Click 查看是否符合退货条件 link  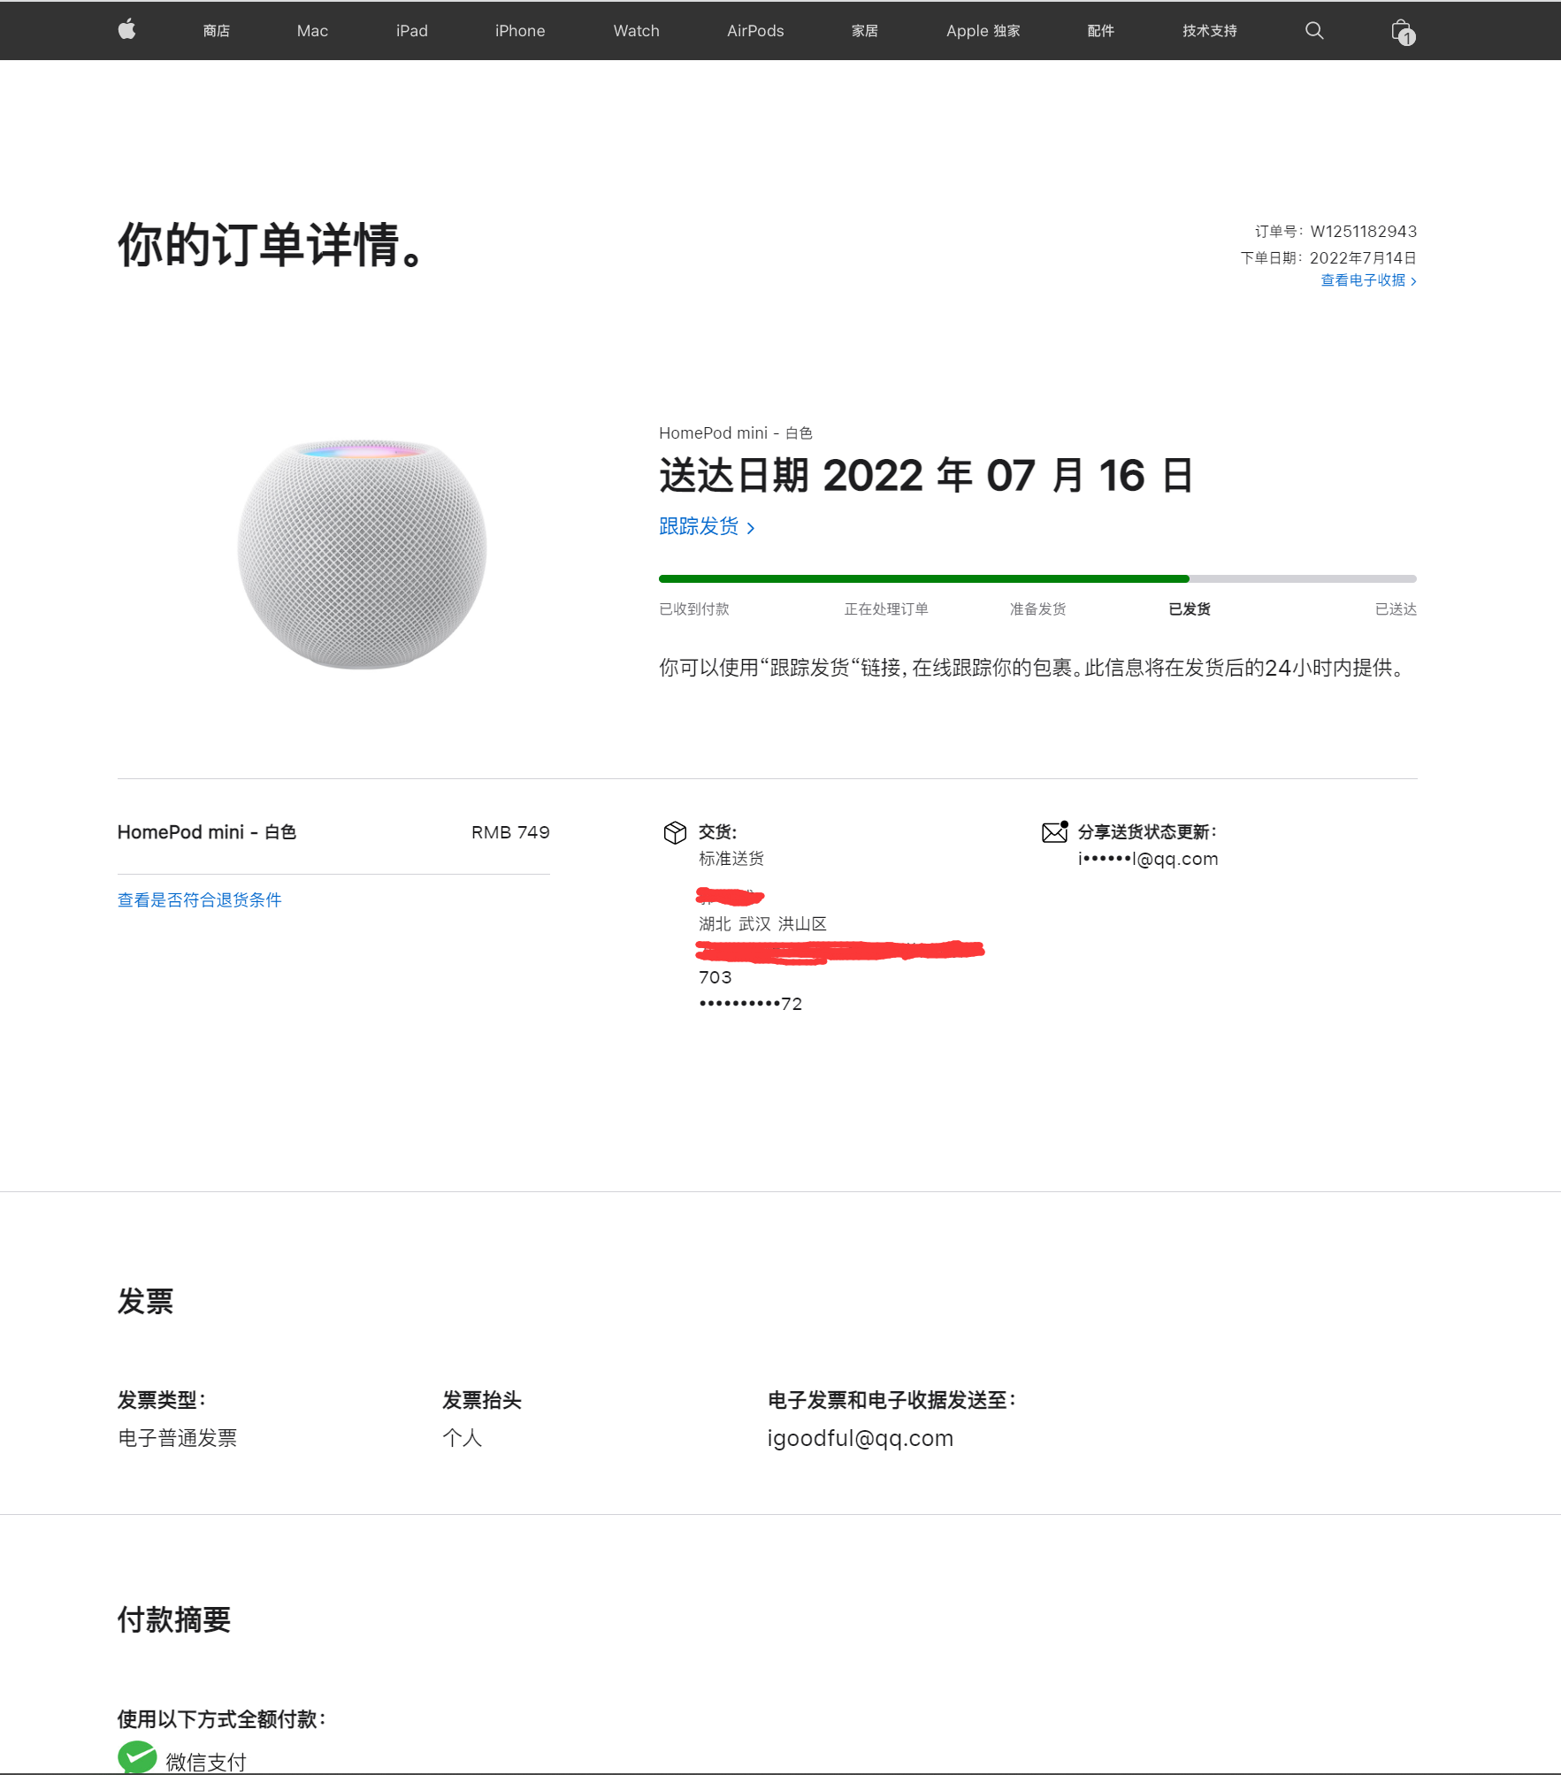pos(200,900)
